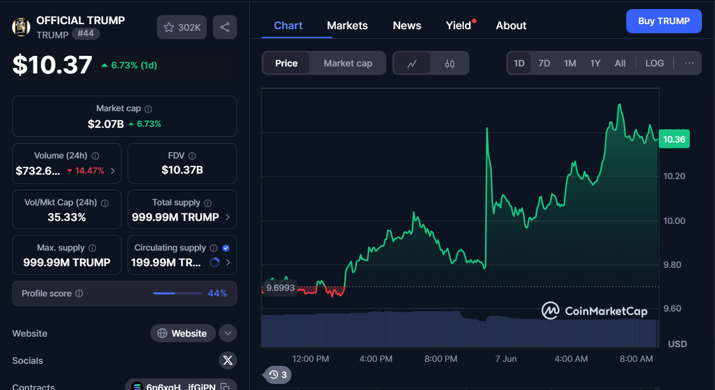Click the Buy TRUMP button
The height and width of the screenshot is (390, 715).
[x=664, y=21]
